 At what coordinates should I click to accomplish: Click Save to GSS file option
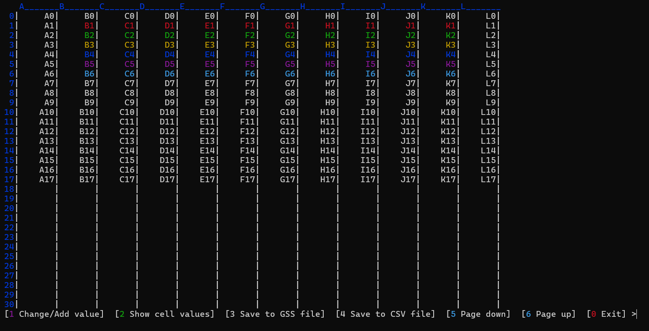click(275, 314)
